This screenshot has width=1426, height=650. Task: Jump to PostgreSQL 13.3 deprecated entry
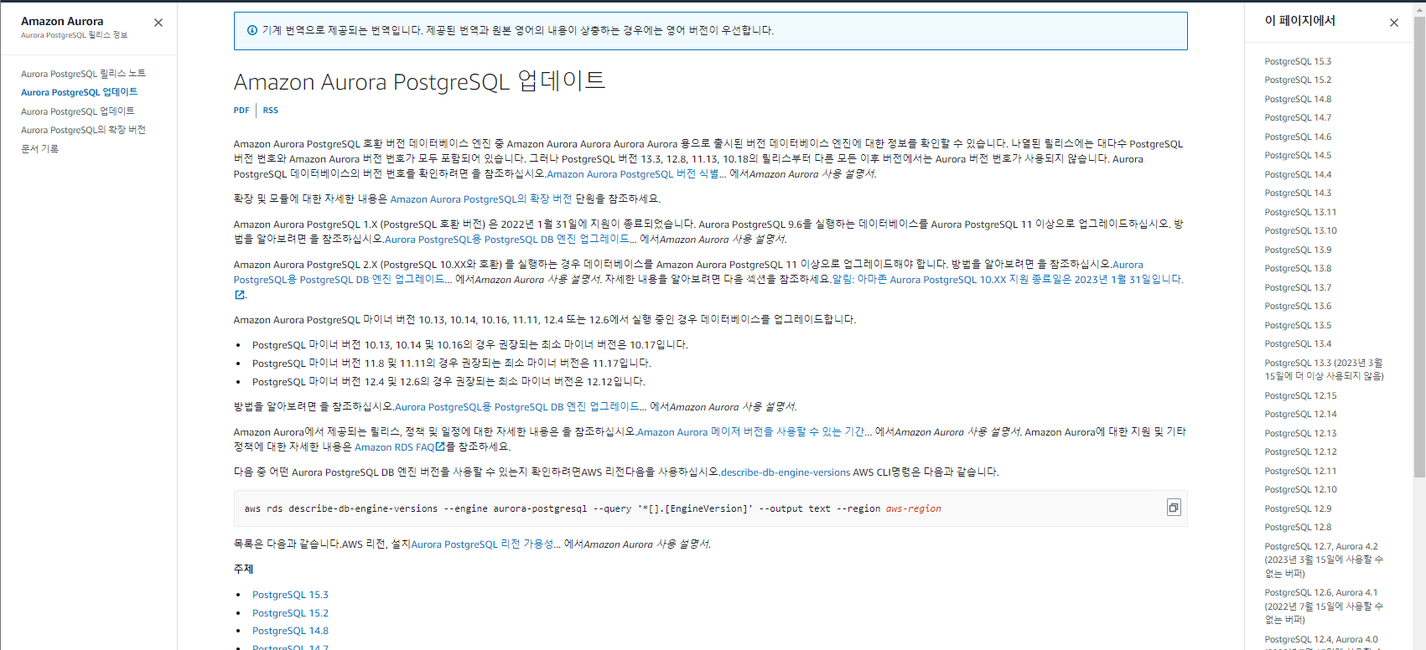(x=1325, y=369)
